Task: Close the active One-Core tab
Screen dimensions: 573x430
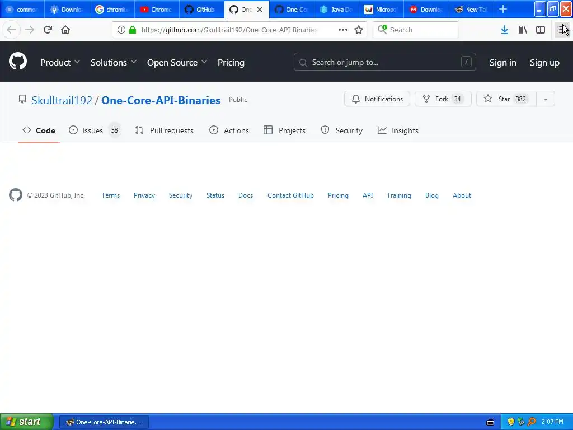Action: pyautogui.click(x=260, y=10)
